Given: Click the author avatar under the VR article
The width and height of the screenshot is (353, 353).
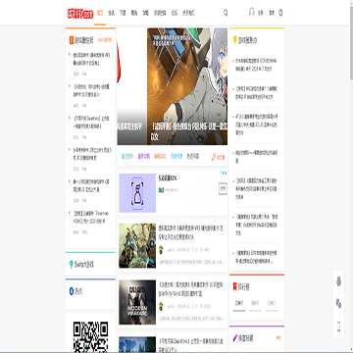Looking at the screenshot, I should (161, 250).
